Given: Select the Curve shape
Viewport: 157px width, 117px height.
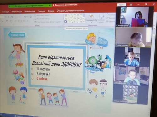Looking at the screenshot, I should coord(72,22).
